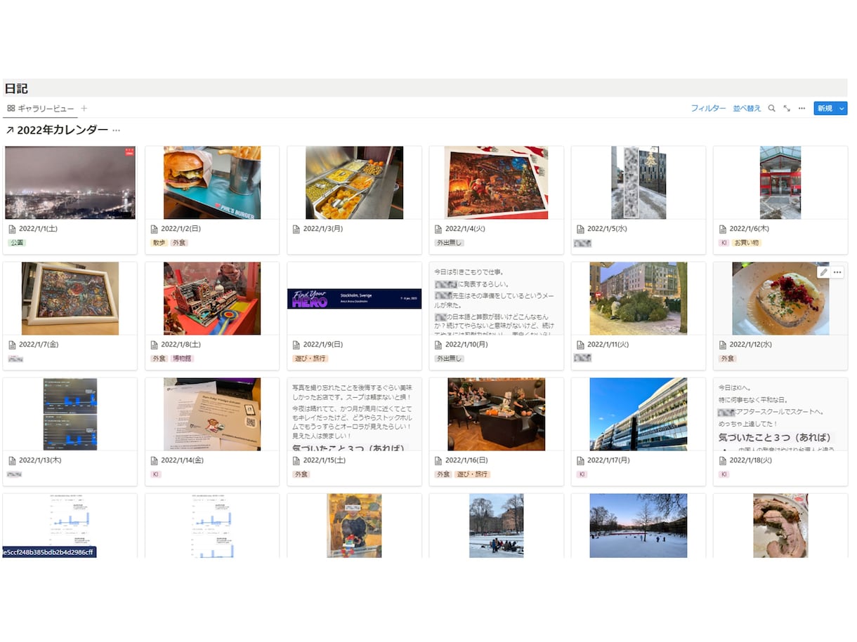The width and height of the screenshot is (857, 642).
Task: Open the 並べ替え sort option
Action: (747, 108)
